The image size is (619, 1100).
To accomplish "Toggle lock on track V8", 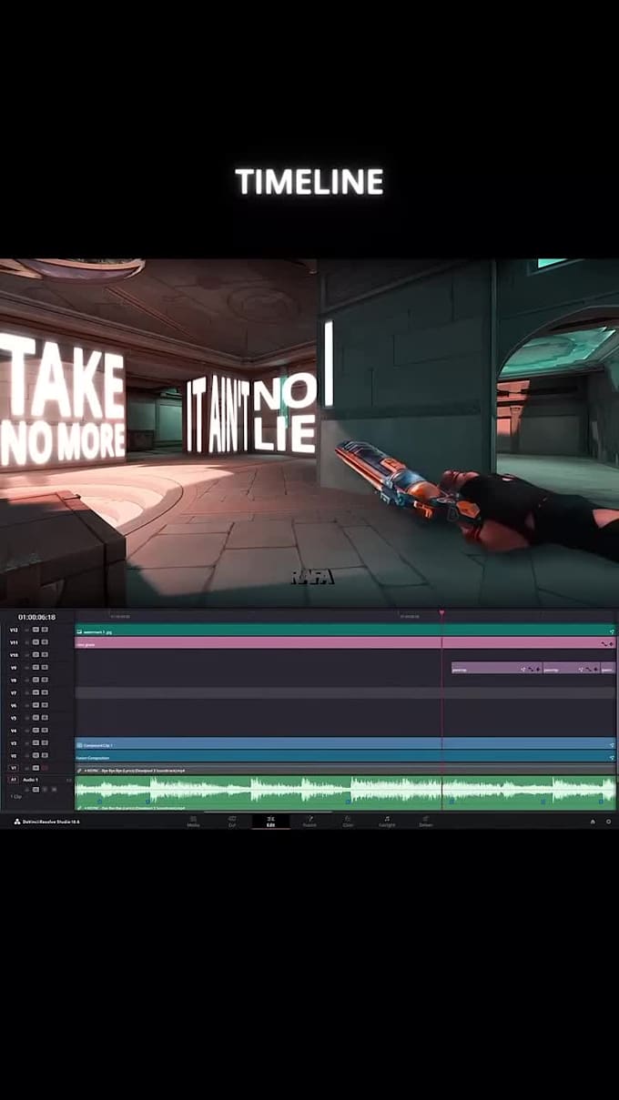I will coord(27,681).
